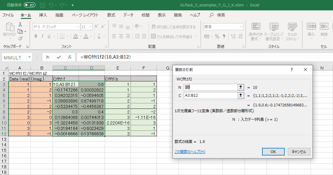The width and height of the screenshot is (333, 175).
Task: Click the Decrease Decimal icon
Action: pyautogui.click(x=240, y=37)
